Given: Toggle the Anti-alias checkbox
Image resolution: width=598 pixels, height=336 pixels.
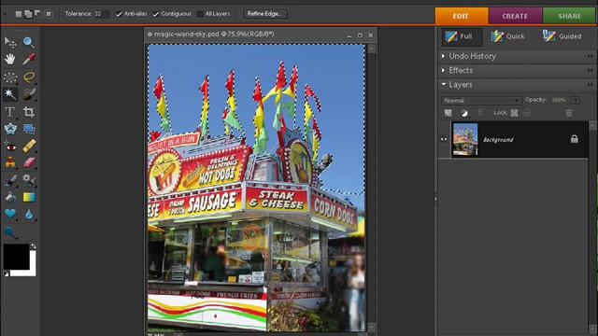Looking at the screenshot, I should coord(119,14).
